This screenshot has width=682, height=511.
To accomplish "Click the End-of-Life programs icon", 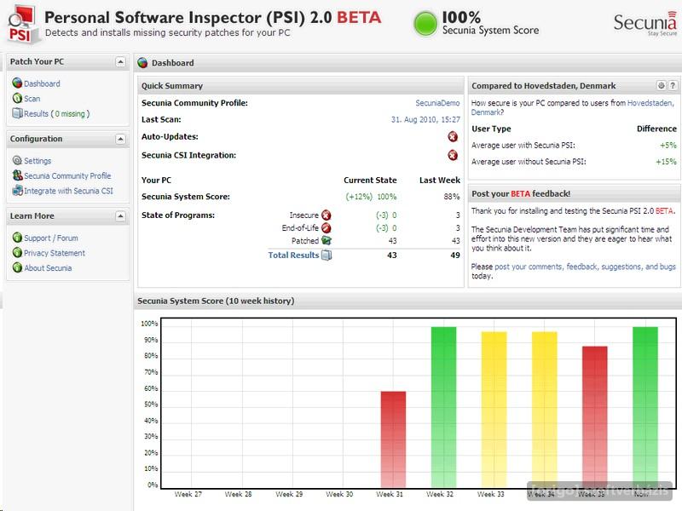I will pos(327,228).
